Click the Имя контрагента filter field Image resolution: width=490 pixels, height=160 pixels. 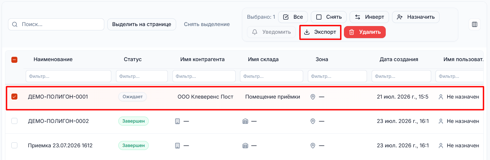coord(204,76)
